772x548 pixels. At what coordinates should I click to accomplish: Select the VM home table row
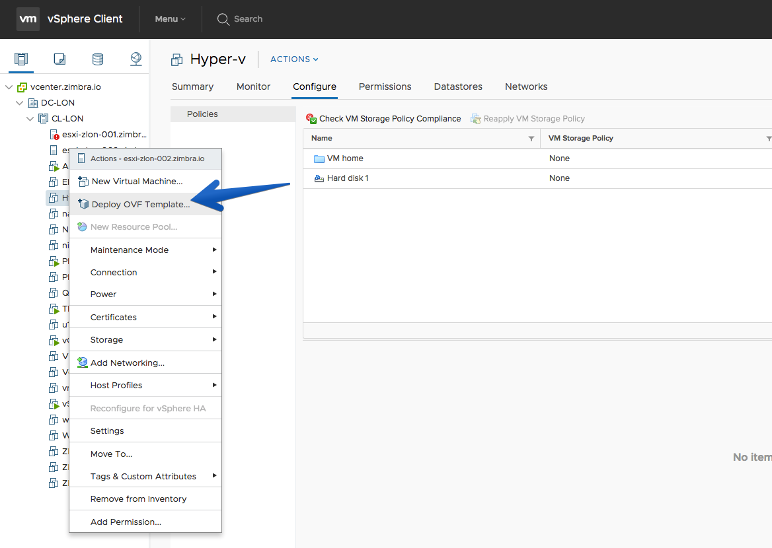click(x=537, y=158)
